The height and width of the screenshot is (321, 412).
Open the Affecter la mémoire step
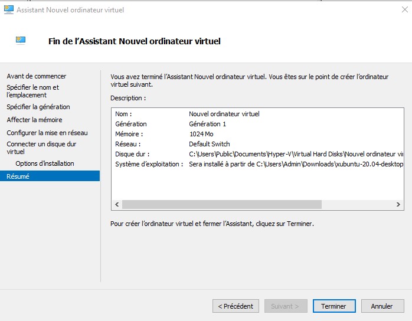pos(34,120)
